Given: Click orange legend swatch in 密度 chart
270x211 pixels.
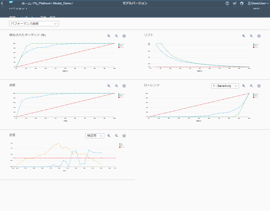Looking at the screenshot, I should click(x=120, y=146).
